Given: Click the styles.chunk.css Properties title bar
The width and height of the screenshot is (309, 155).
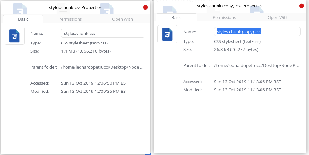Looking at the screenshot, I should point(75,7).
